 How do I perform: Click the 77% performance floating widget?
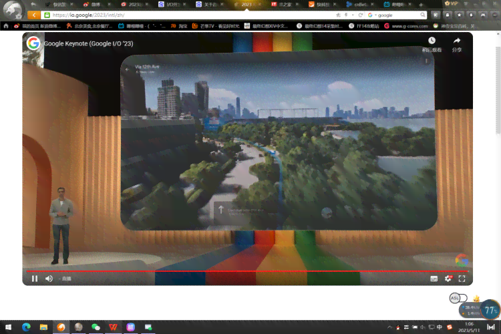pyautogui.click(x=490, y=310)
